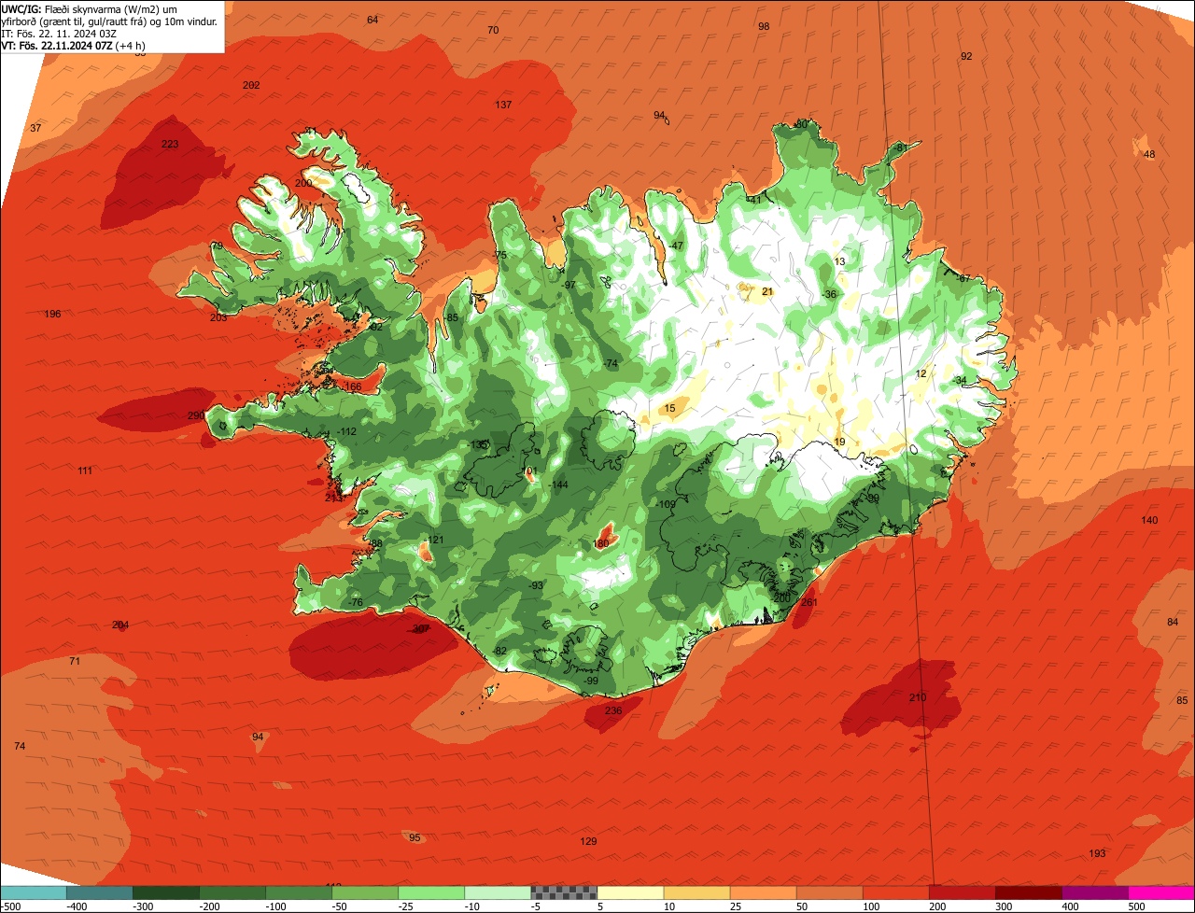
Task: Click the flux value '202' near the top left
Action: pyautogui.click(x=251, y=86)
